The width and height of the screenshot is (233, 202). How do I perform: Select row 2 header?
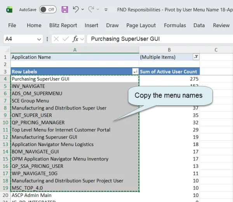click(5, 64)
